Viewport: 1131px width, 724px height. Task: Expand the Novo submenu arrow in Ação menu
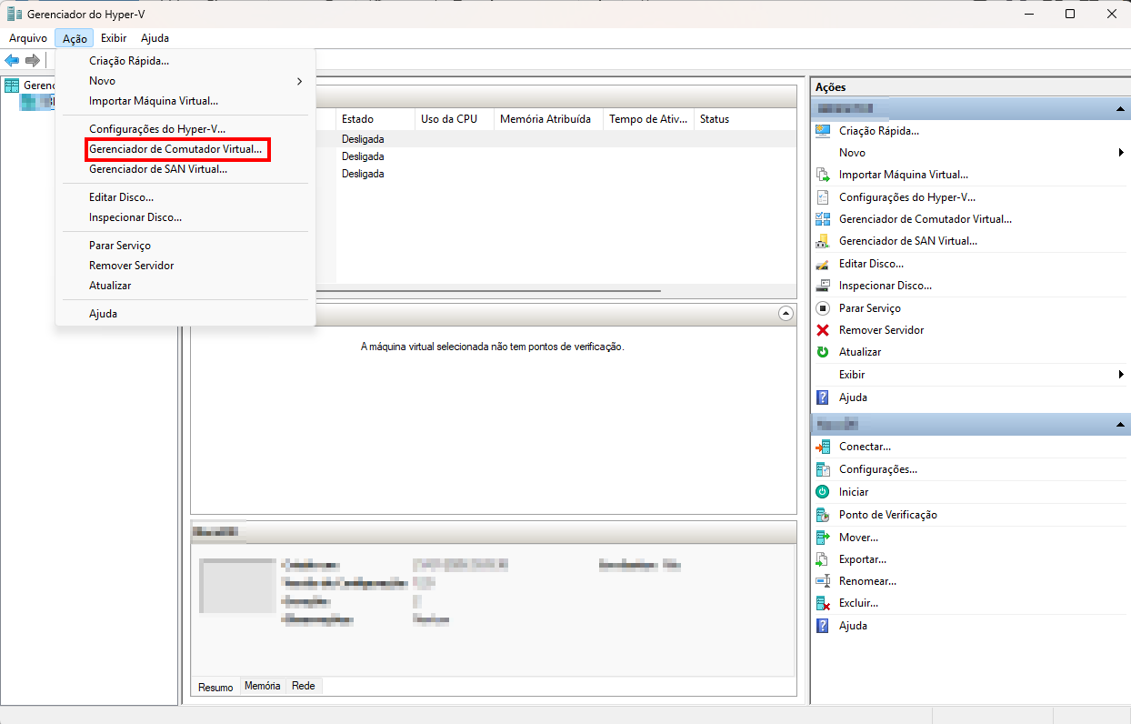(300, 81)
